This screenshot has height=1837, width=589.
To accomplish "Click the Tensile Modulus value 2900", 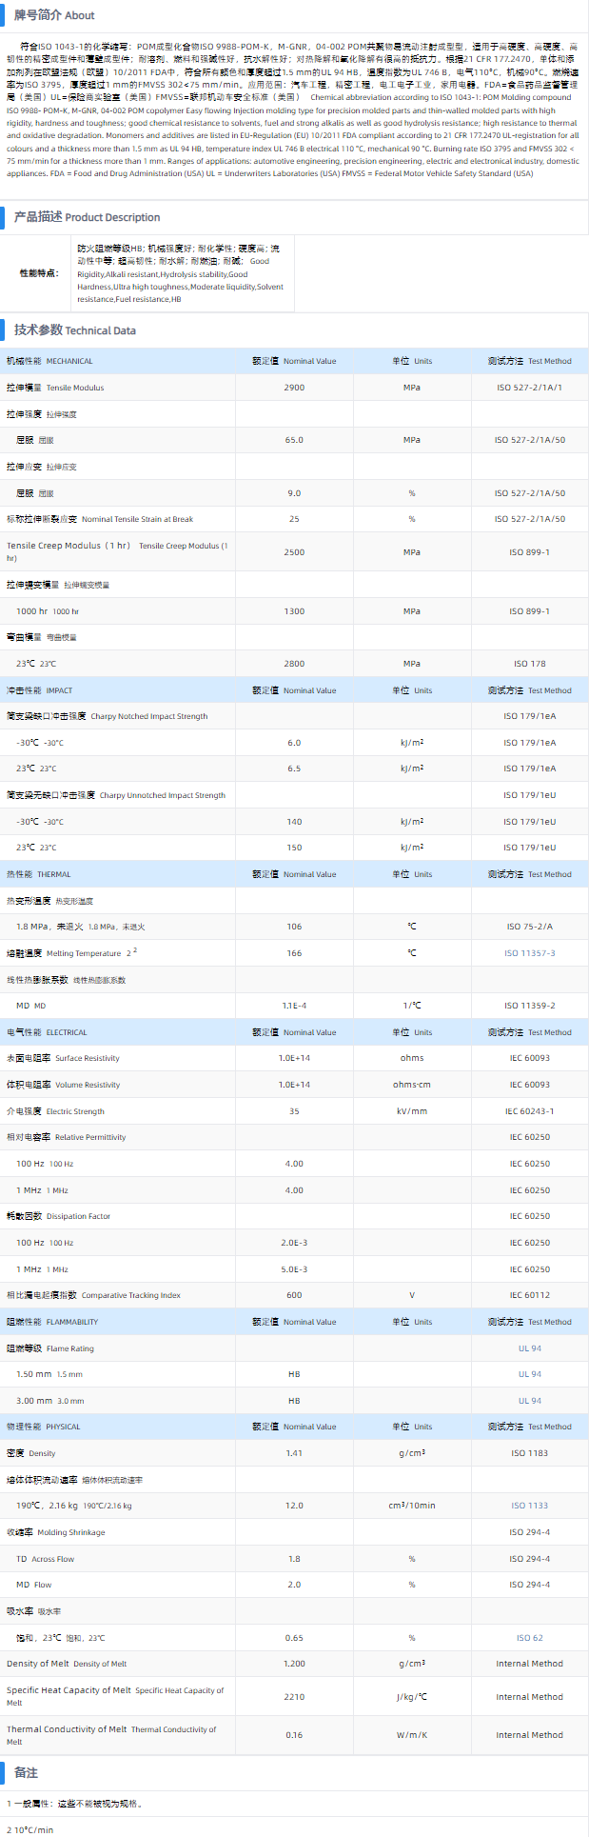I will tap(294, 388).
